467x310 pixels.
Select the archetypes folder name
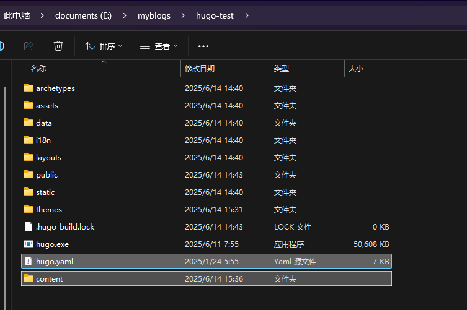55,88
